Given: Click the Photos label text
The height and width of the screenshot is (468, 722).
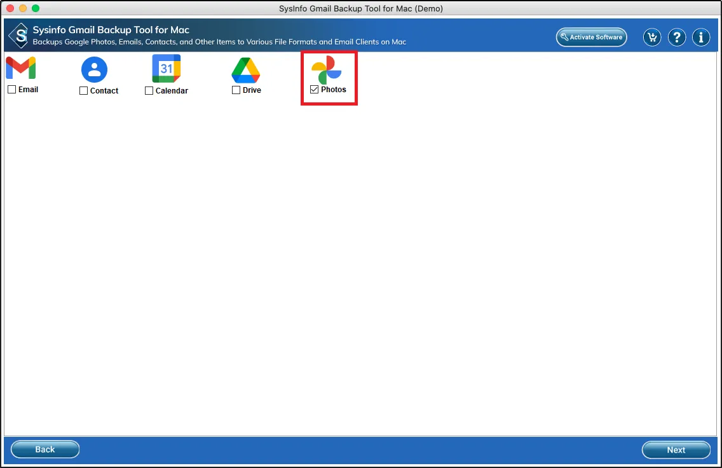Looking at the screenshot, I should point(334,90).
